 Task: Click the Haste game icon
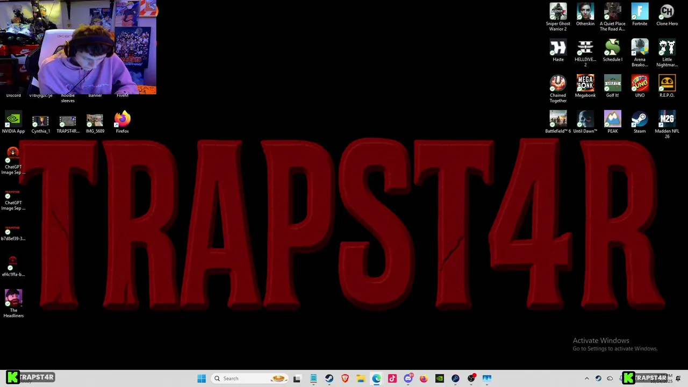(558, 51)
